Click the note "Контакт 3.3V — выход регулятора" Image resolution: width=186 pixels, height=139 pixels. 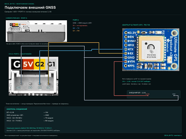[33, 130]
